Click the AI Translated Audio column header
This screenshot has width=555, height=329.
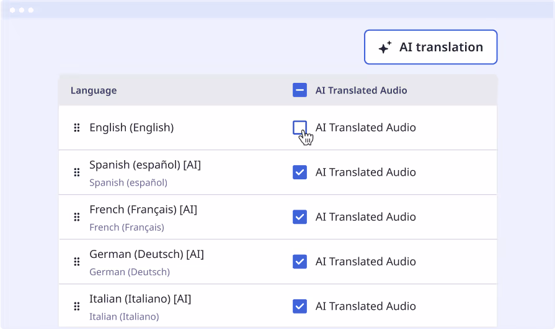(x=361, y=90)
